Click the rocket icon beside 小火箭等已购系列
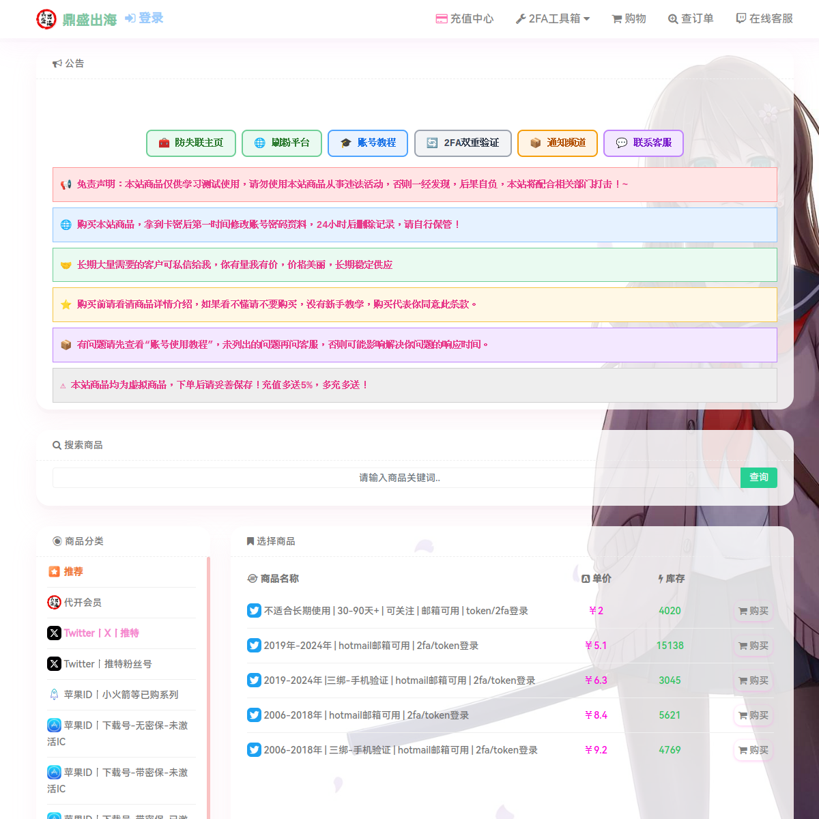This screenshot has height=819, width=819. (x=54, y=695)
